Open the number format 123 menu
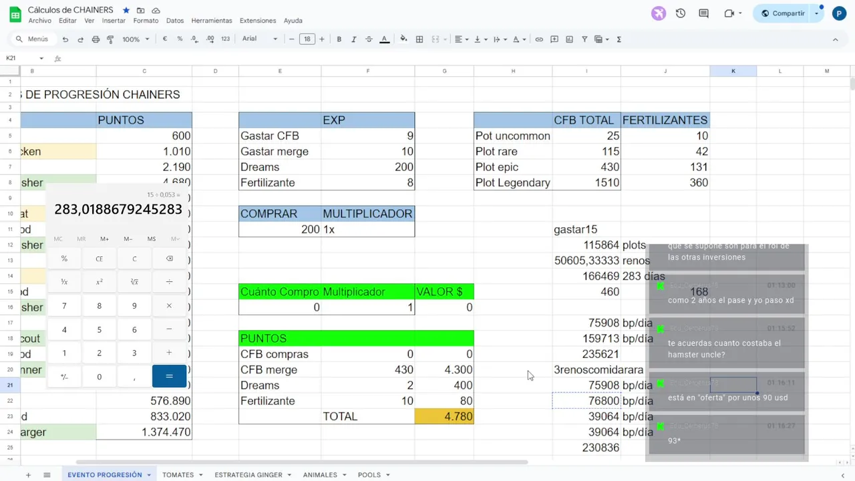The height and width of the screenshot is (481, 855). (225, 39)
